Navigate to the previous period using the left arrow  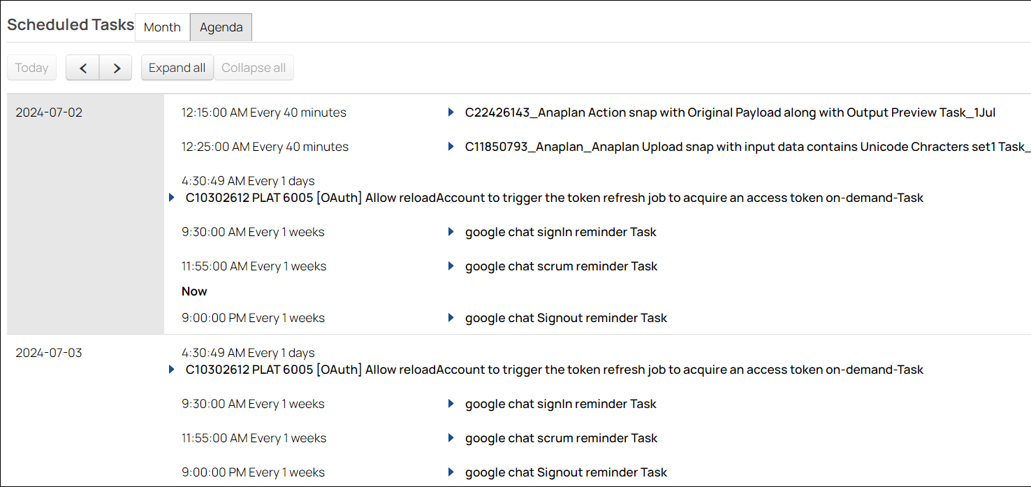tap(82, 67)
